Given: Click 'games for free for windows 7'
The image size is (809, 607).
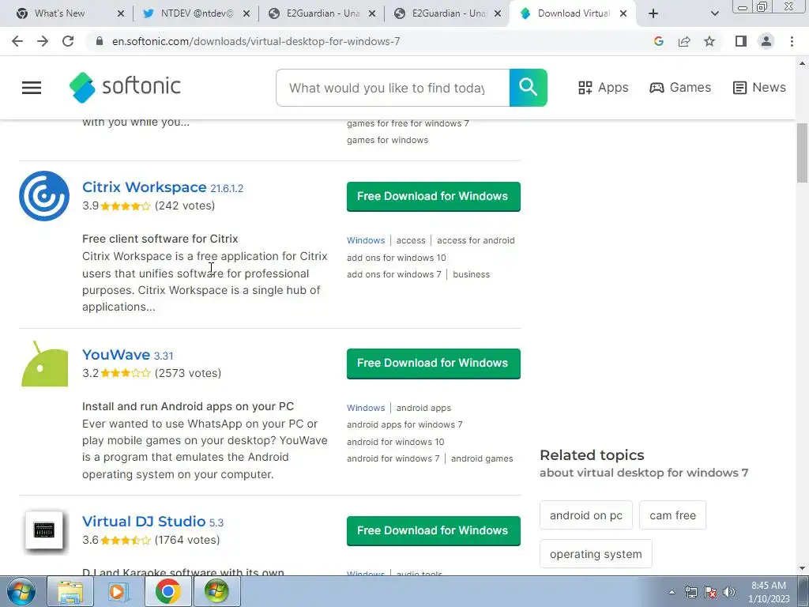Looking at the screenshot, I should pos(408,124).
